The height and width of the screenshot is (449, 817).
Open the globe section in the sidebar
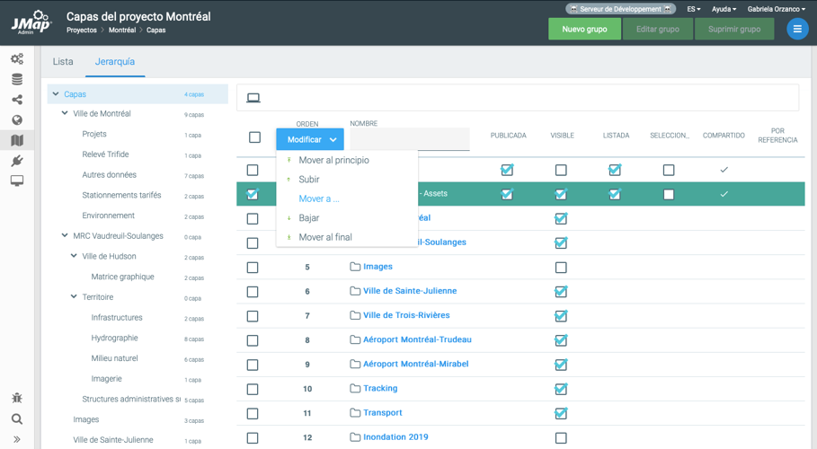point(16,120)
